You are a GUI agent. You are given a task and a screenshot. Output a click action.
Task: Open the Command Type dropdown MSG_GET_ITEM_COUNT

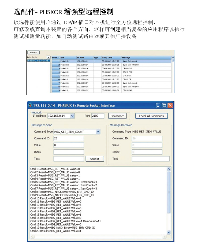pyautogui.click(x=98, y=132)
